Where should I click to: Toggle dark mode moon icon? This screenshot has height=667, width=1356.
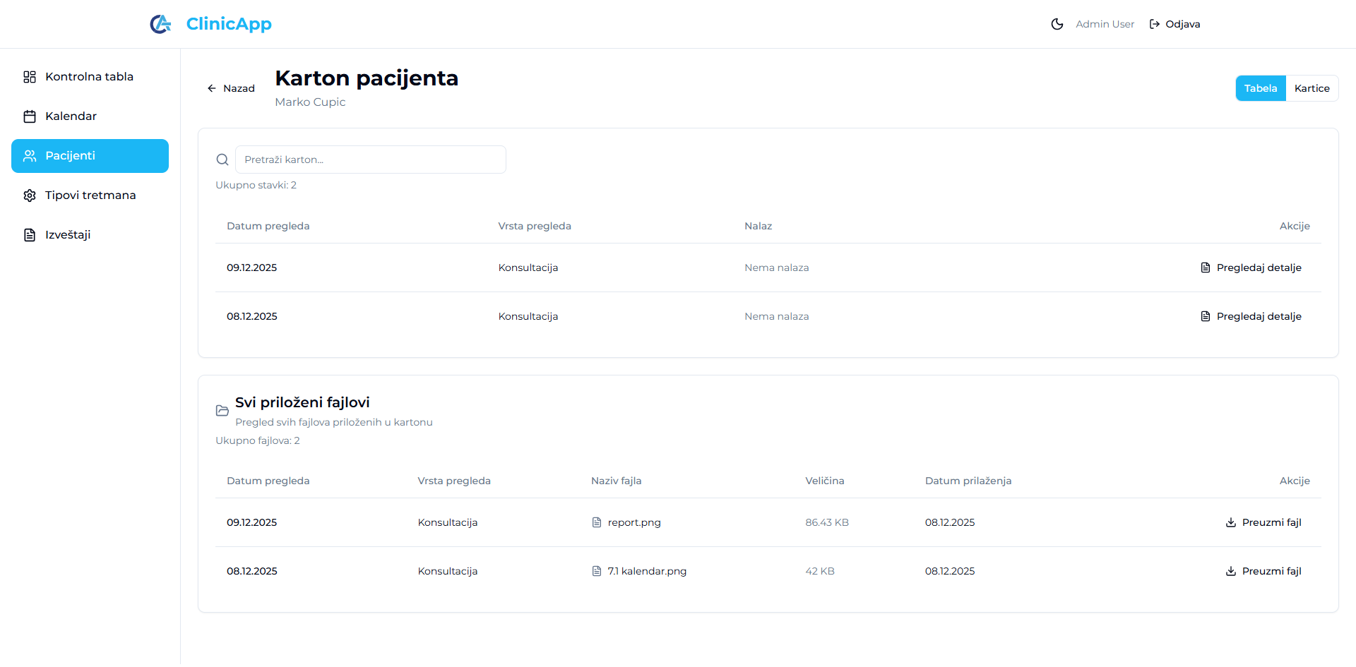pyautogui.click(x=1057, y=24)
